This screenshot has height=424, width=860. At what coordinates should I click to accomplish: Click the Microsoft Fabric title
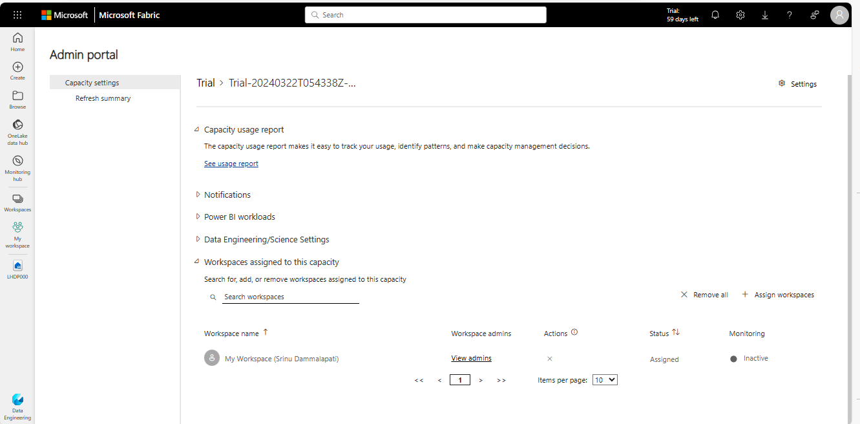pos(129,15)
